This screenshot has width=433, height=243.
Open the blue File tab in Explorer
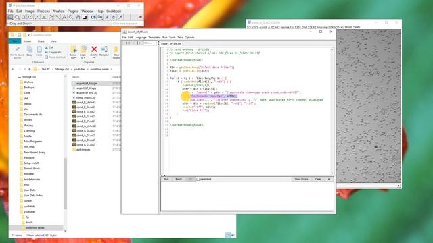(15, 41)
